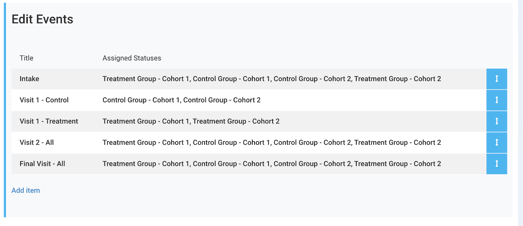Click the Edit Events heading

pos(42,20)
